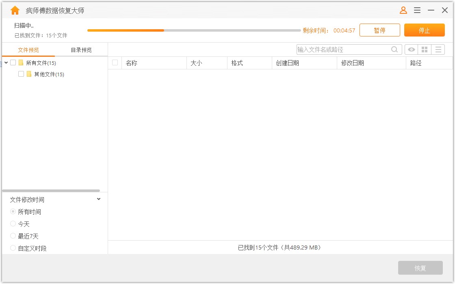Minimize the application window
The height and width of the screenshot is (284, 455).
[431, 11]
